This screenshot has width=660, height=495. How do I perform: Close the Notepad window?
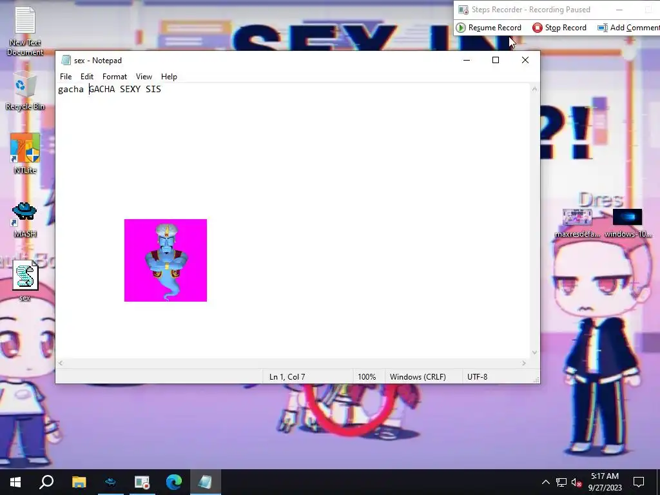tap(525, 60)
